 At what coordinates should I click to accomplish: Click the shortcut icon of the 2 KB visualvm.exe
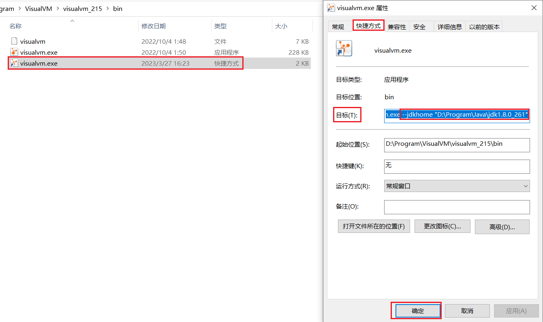[x=14, y=63]
